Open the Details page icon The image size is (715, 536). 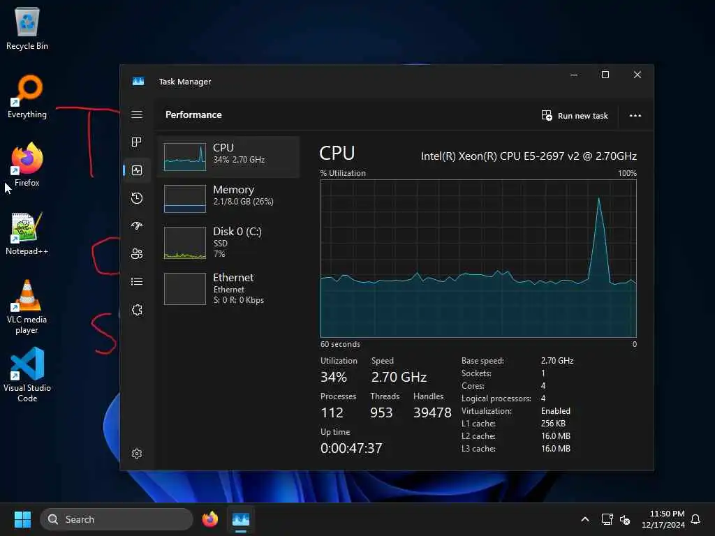point(137,282)
